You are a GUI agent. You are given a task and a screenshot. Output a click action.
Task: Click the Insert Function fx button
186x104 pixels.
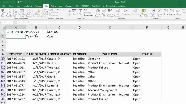coord(28,22)
